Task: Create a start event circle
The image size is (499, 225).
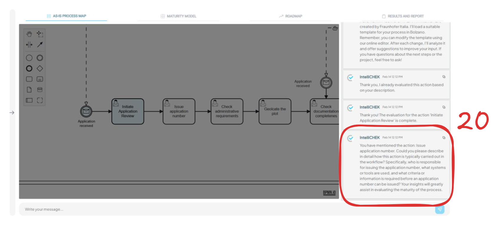Action: tap(29, 58)
